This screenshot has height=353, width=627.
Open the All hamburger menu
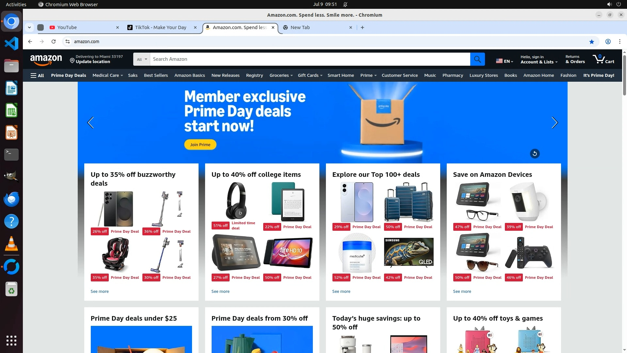[37, 76]
